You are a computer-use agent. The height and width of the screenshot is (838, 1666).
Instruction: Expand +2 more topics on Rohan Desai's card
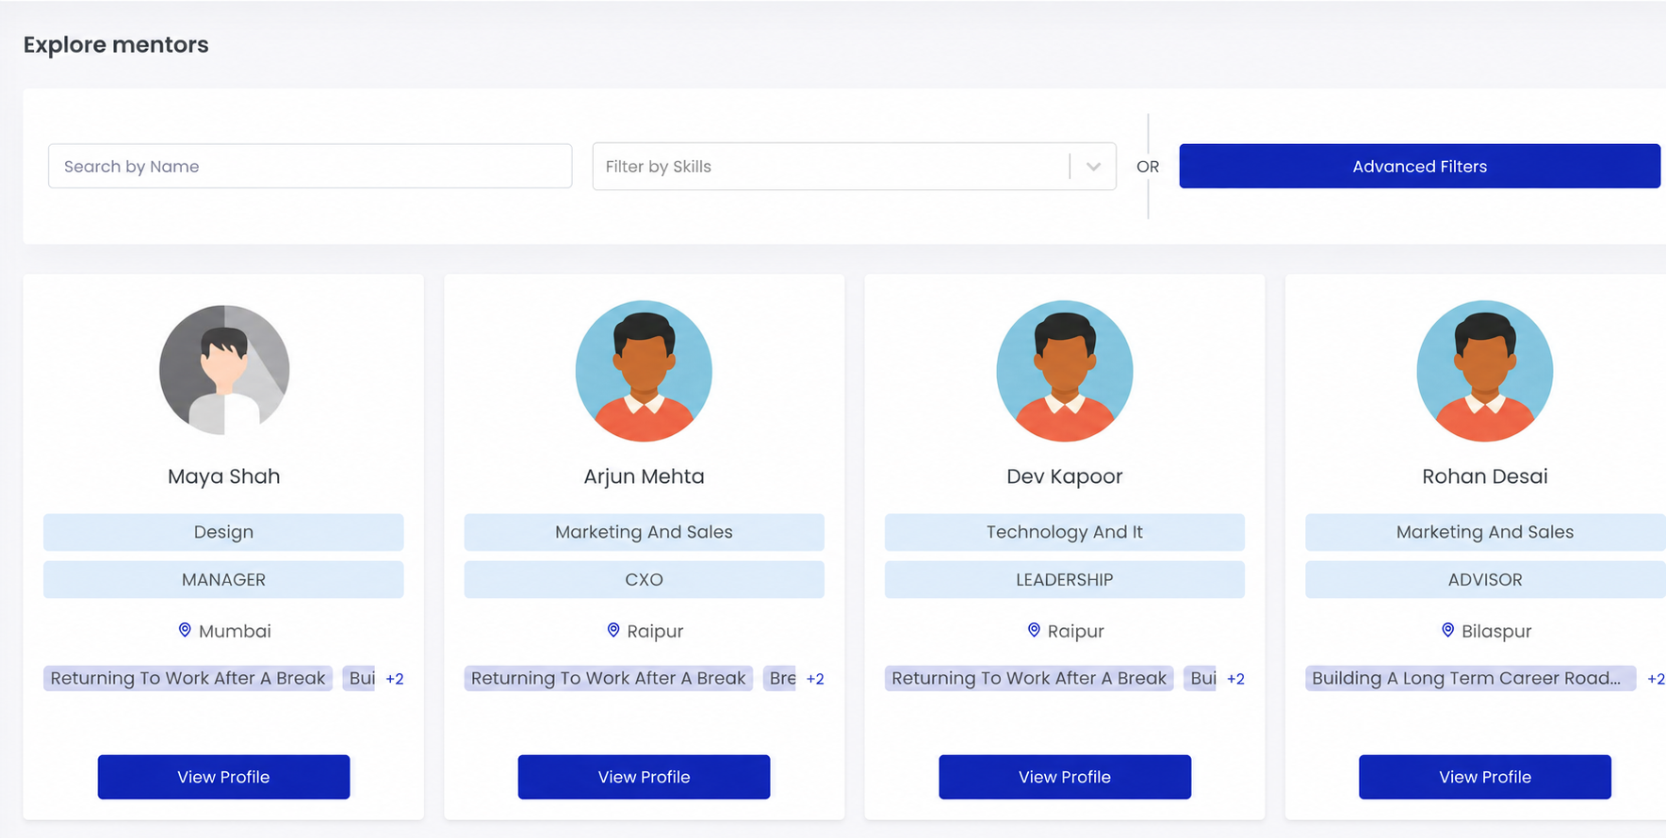click(1656, 679)
